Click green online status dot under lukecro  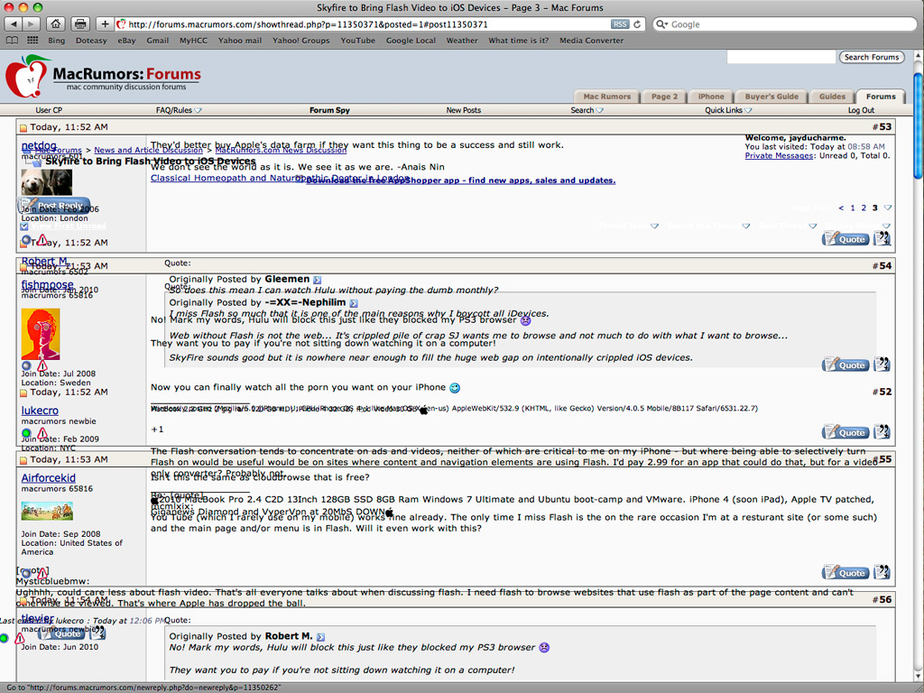click(x=26, y=434)
